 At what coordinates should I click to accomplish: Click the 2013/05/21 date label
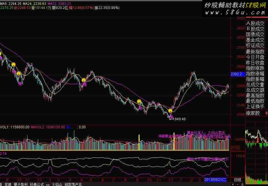click(215, 180)
